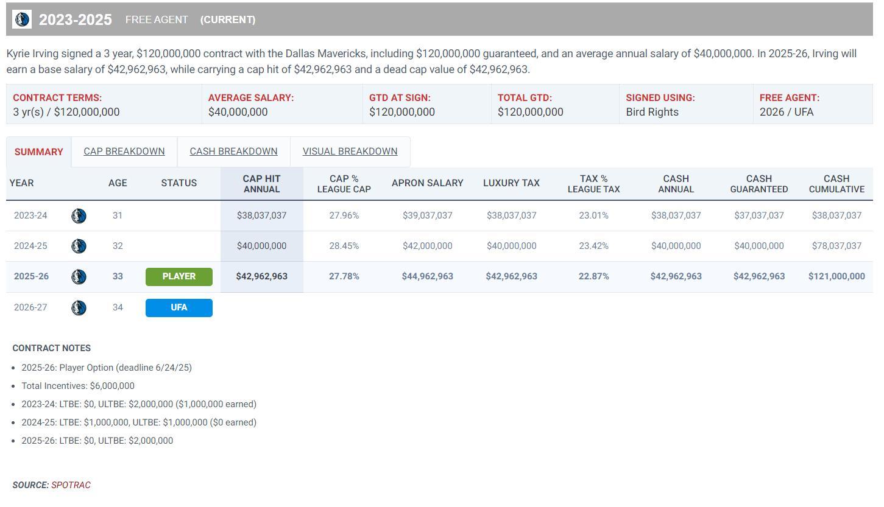Click the Luxury Tax column header
The width and height of the screenshot is (884, 507).
pyautogui.click(x=511, y=183)
